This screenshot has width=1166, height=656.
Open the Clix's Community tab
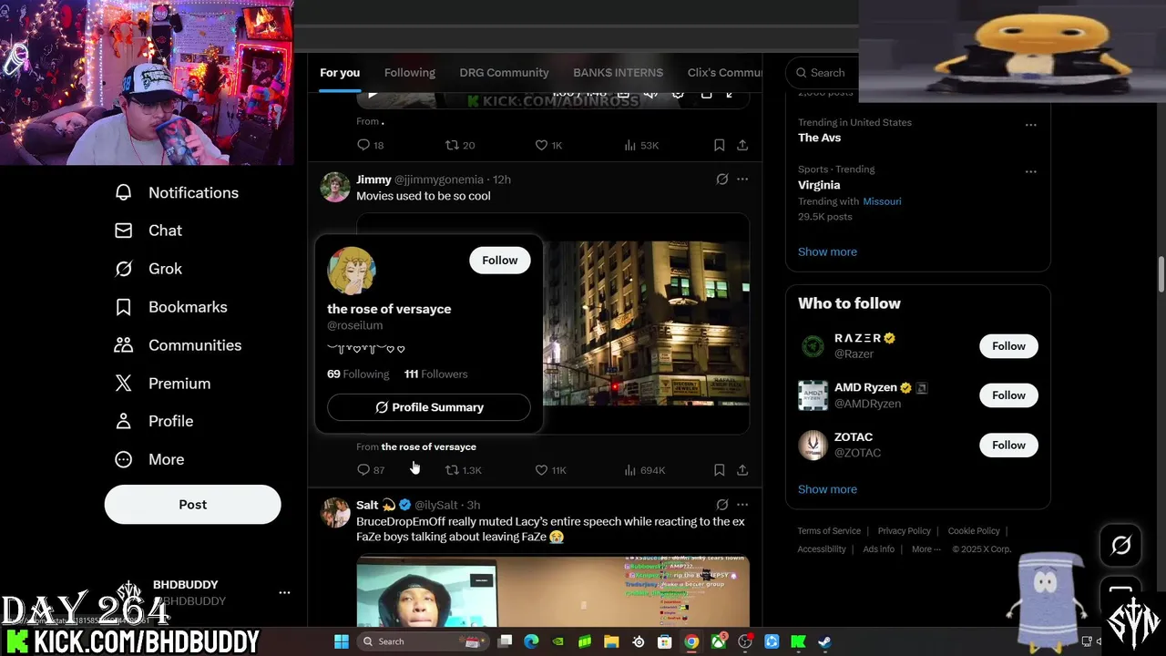pyautogui.click(x=724, y=73)
